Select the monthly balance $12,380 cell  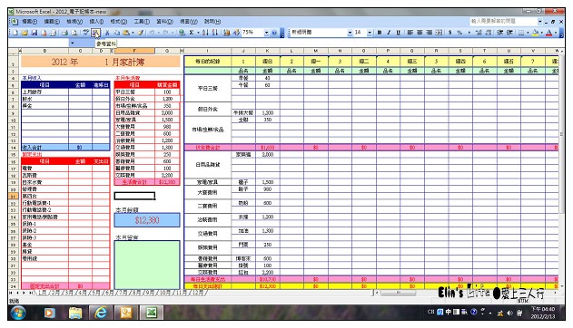coord(147,220)
